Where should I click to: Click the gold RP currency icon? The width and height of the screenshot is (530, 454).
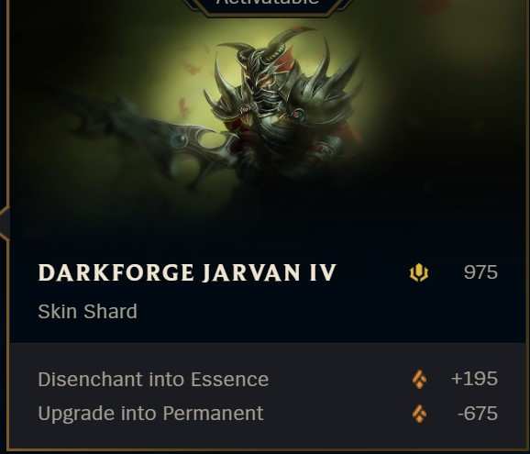pos(419,272)
